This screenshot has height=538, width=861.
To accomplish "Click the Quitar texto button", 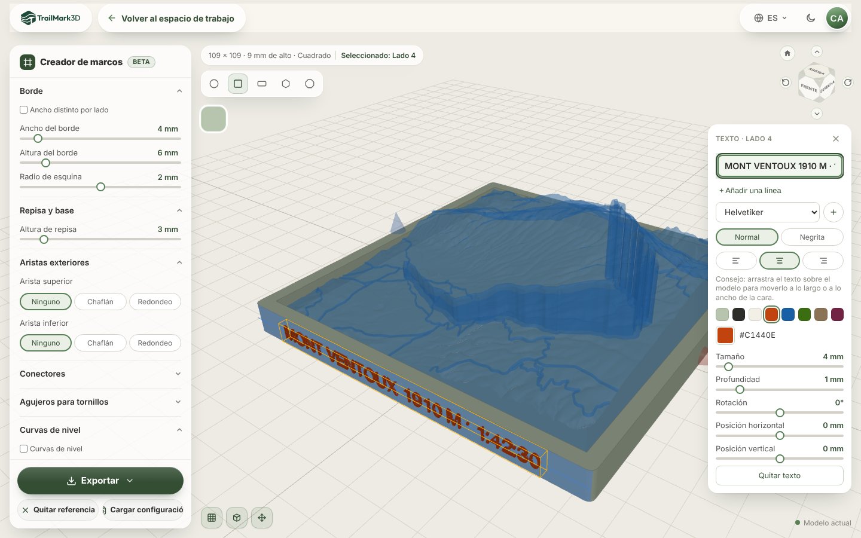I will tap(780, 476).
